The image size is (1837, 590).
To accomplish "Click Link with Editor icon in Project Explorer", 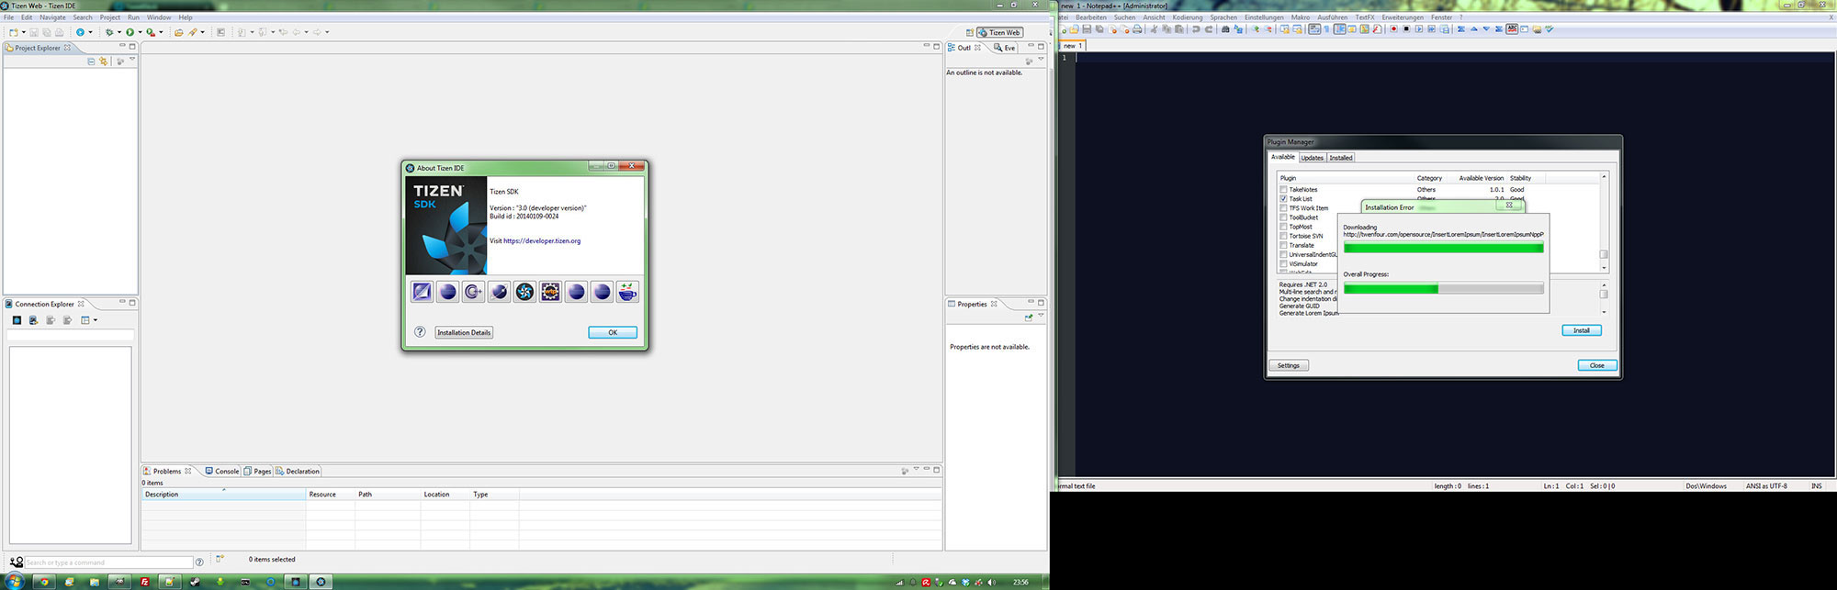I will tap(104, 61).
